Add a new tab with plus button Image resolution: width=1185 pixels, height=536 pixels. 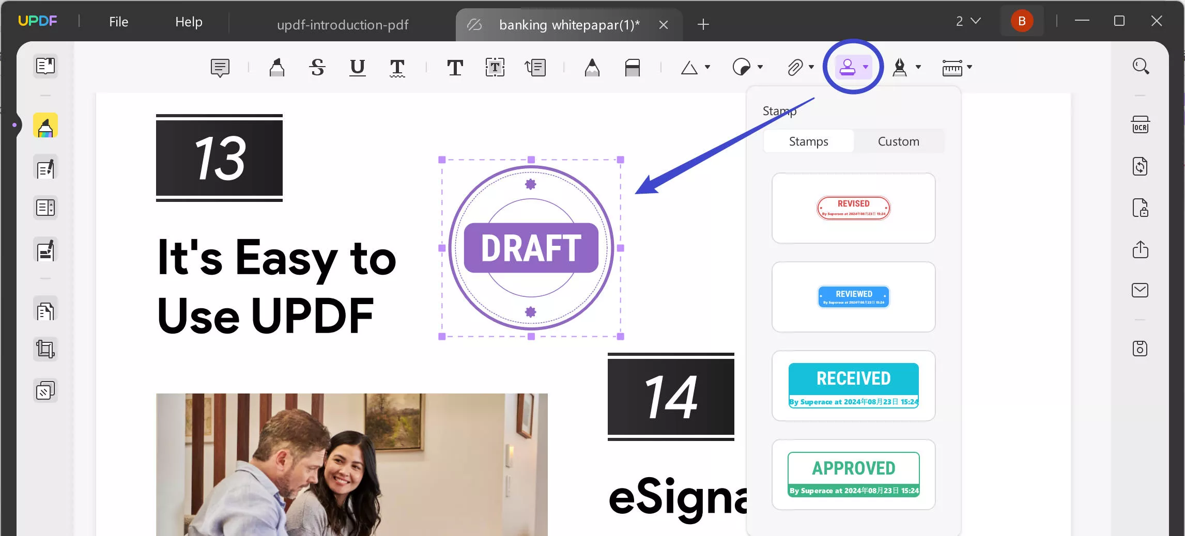click(x=703, y=24)
